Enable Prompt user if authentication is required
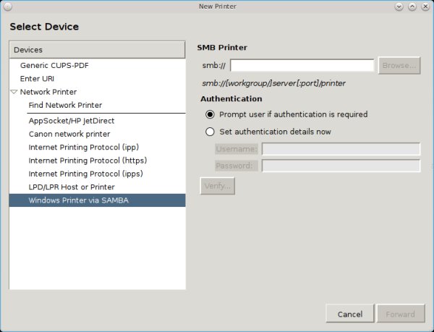This screenshot has width=434, height=332. tap(210, 114)
